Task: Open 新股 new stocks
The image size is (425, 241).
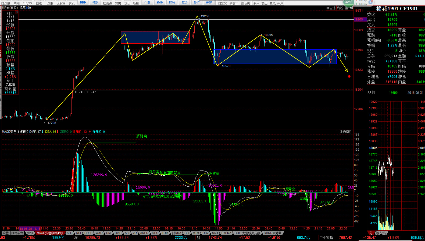Action: click(136, 3)
